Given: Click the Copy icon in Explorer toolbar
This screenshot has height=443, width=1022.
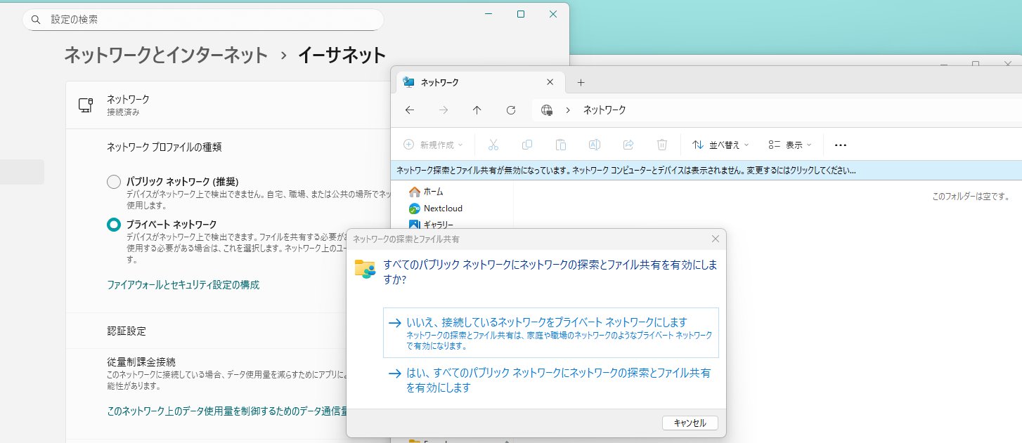Looking at the screenshot, I should coord(527,145).
